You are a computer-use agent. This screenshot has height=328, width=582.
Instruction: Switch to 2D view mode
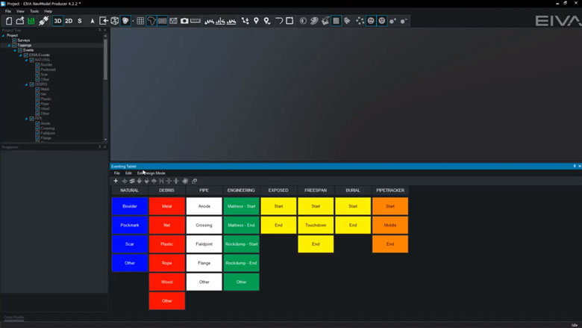point(69,21)
